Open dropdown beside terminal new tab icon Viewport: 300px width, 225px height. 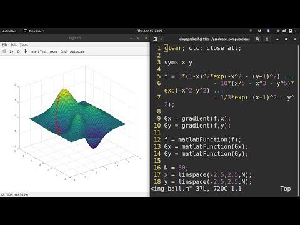162,39
